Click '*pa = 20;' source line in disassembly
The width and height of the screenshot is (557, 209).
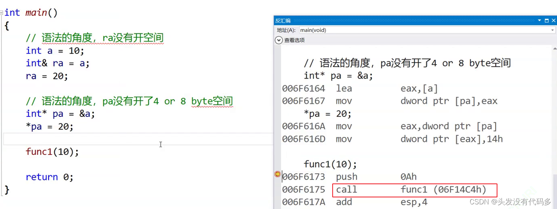[328, 114]
